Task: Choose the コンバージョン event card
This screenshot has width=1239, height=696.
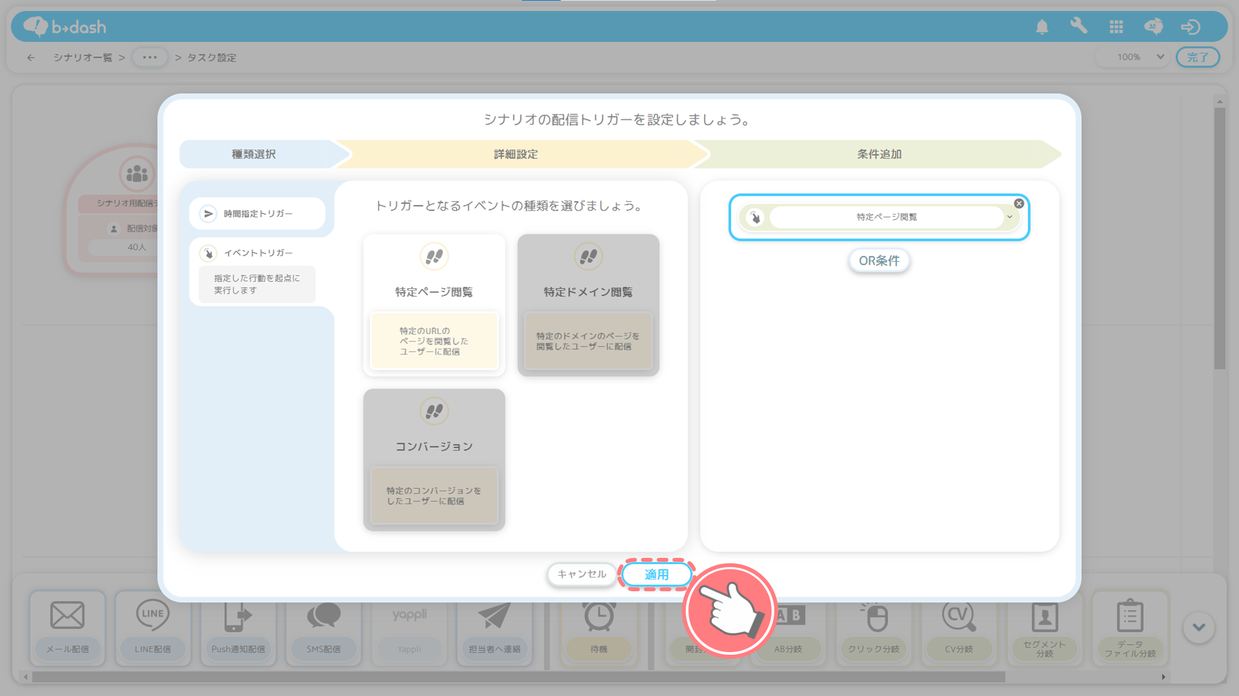Action: point(434,459)
